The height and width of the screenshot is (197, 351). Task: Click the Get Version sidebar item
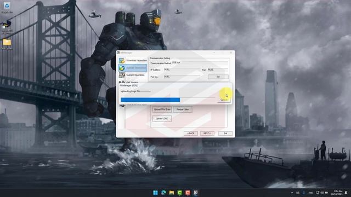point(133,82)
